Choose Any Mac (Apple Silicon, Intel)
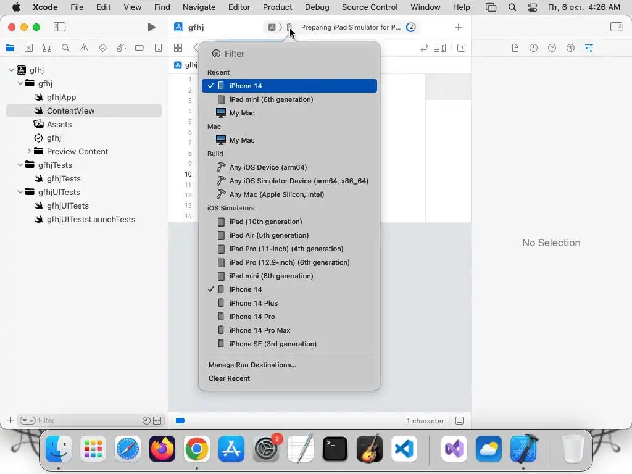The height and width of the screenshot is (474, 632). tap(289, 194)
